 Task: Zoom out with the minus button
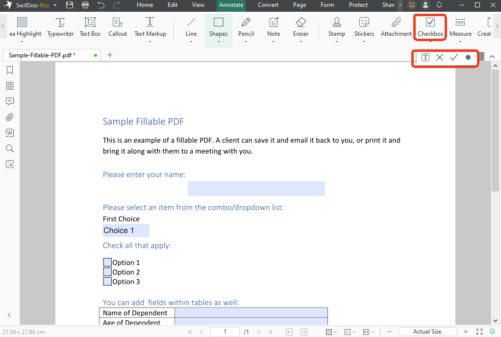[x=389, y=332]
